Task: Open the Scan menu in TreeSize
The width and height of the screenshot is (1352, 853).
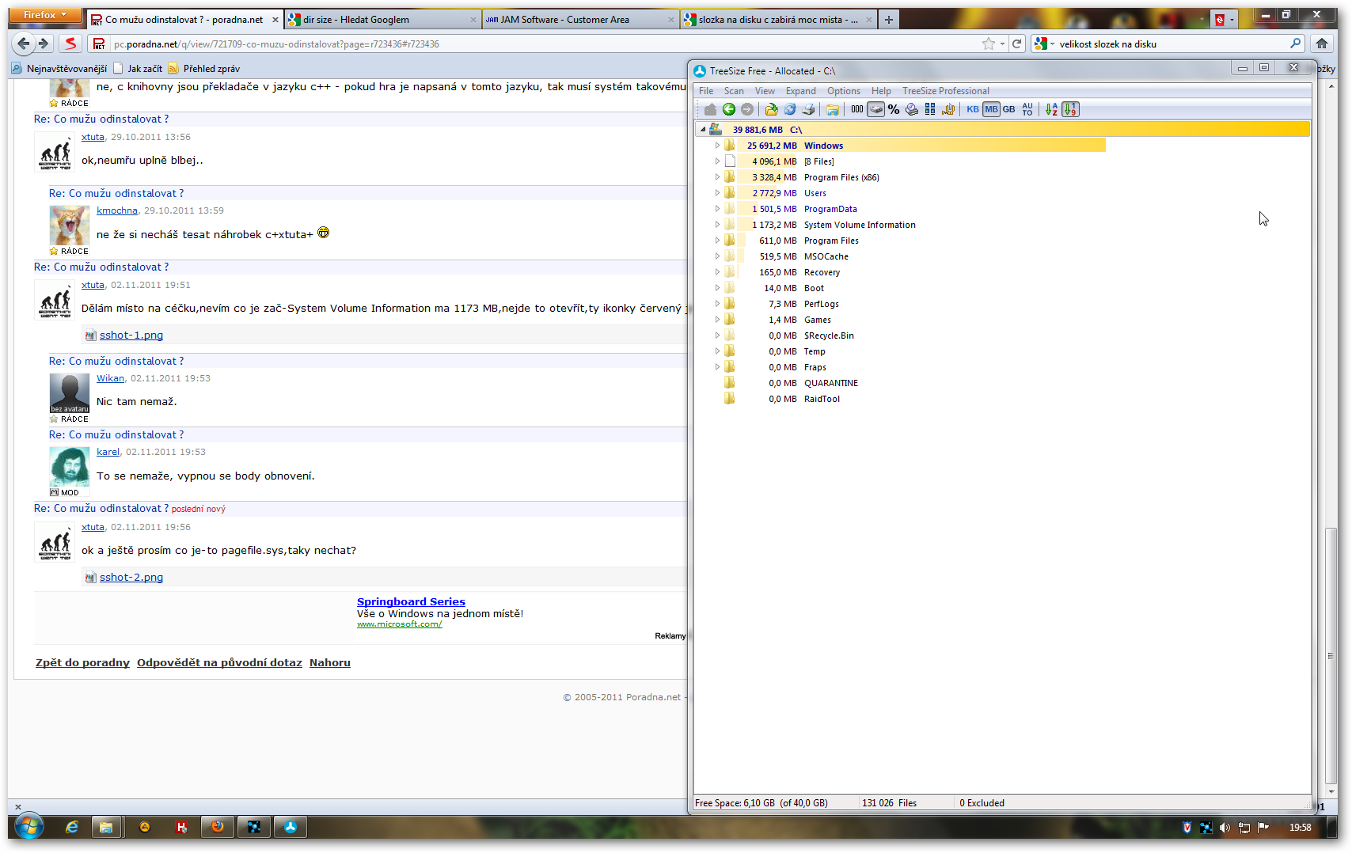Action: [x=733, y=91]
